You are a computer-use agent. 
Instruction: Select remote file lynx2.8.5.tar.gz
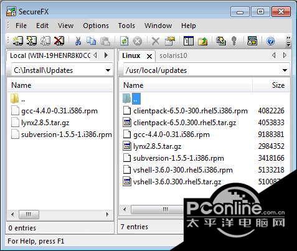pyautogui.click(x=152, y=146)
